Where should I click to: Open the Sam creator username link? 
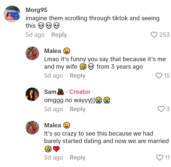(50, 92)
